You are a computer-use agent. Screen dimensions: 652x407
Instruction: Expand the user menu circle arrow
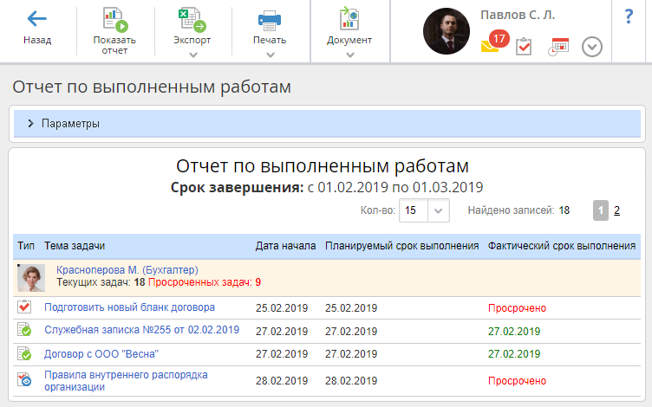coord(592,47)
